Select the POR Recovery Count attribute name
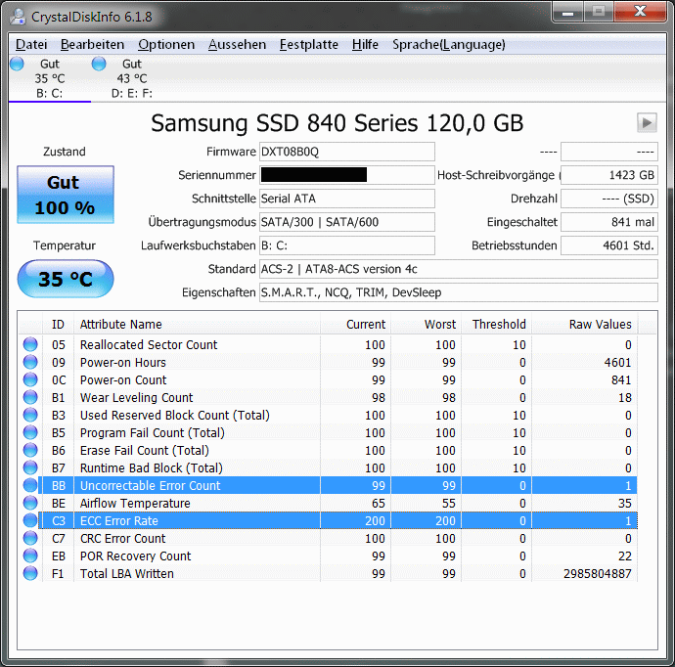 pos(135,556)
